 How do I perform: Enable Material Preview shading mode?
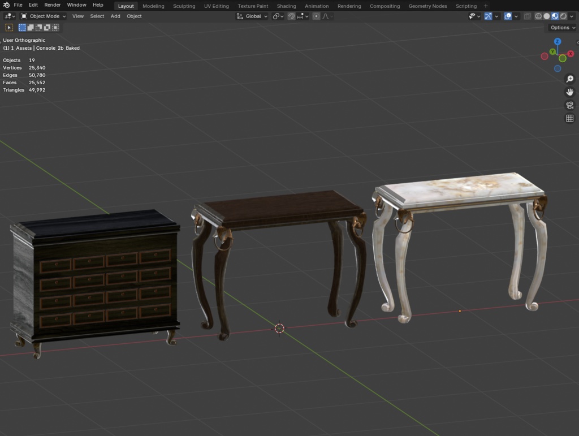click(x=554, y=16)
